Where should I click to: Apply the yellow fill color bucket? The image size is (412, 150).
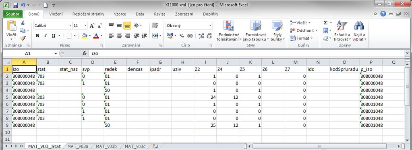click(84, 36)
